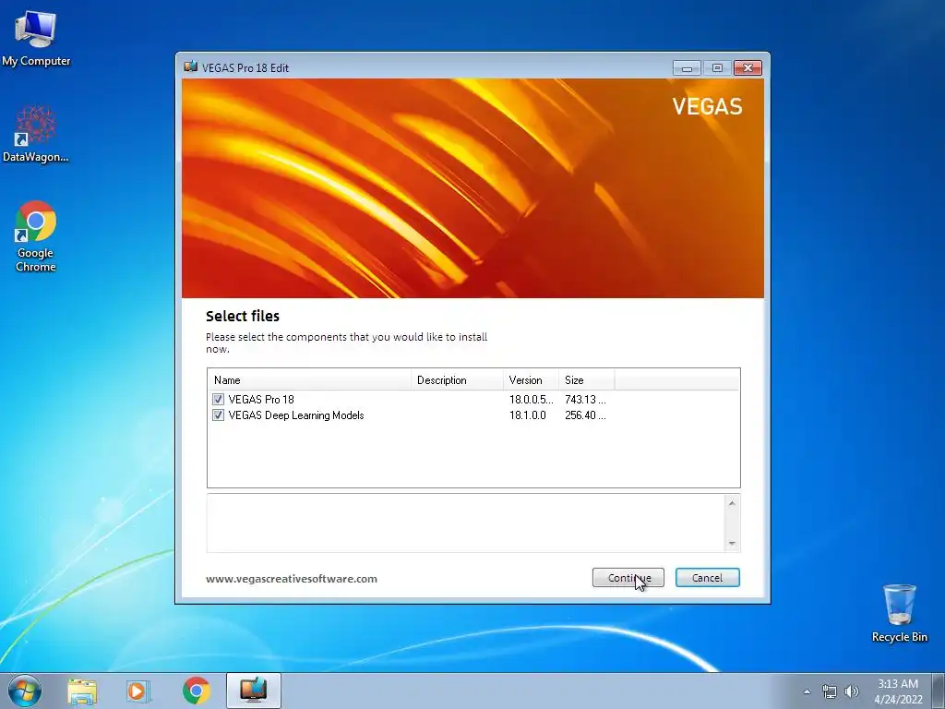The width and height of the screenshot is (945, 709).
Task: Click version 18.0.0.5... cell
Action: (x=531, y=399)
